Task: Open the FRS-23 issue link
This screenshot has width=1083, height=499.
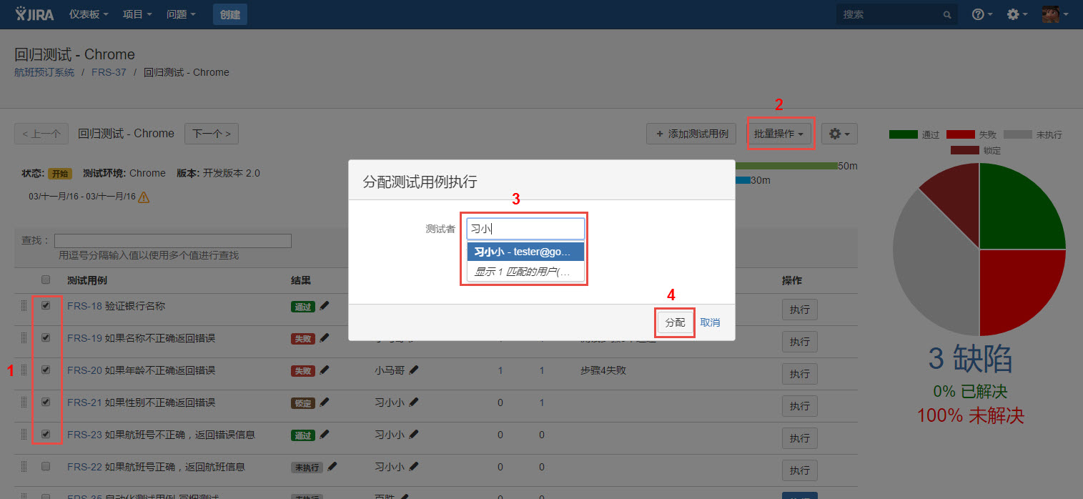Action: (x=84, y=435)
